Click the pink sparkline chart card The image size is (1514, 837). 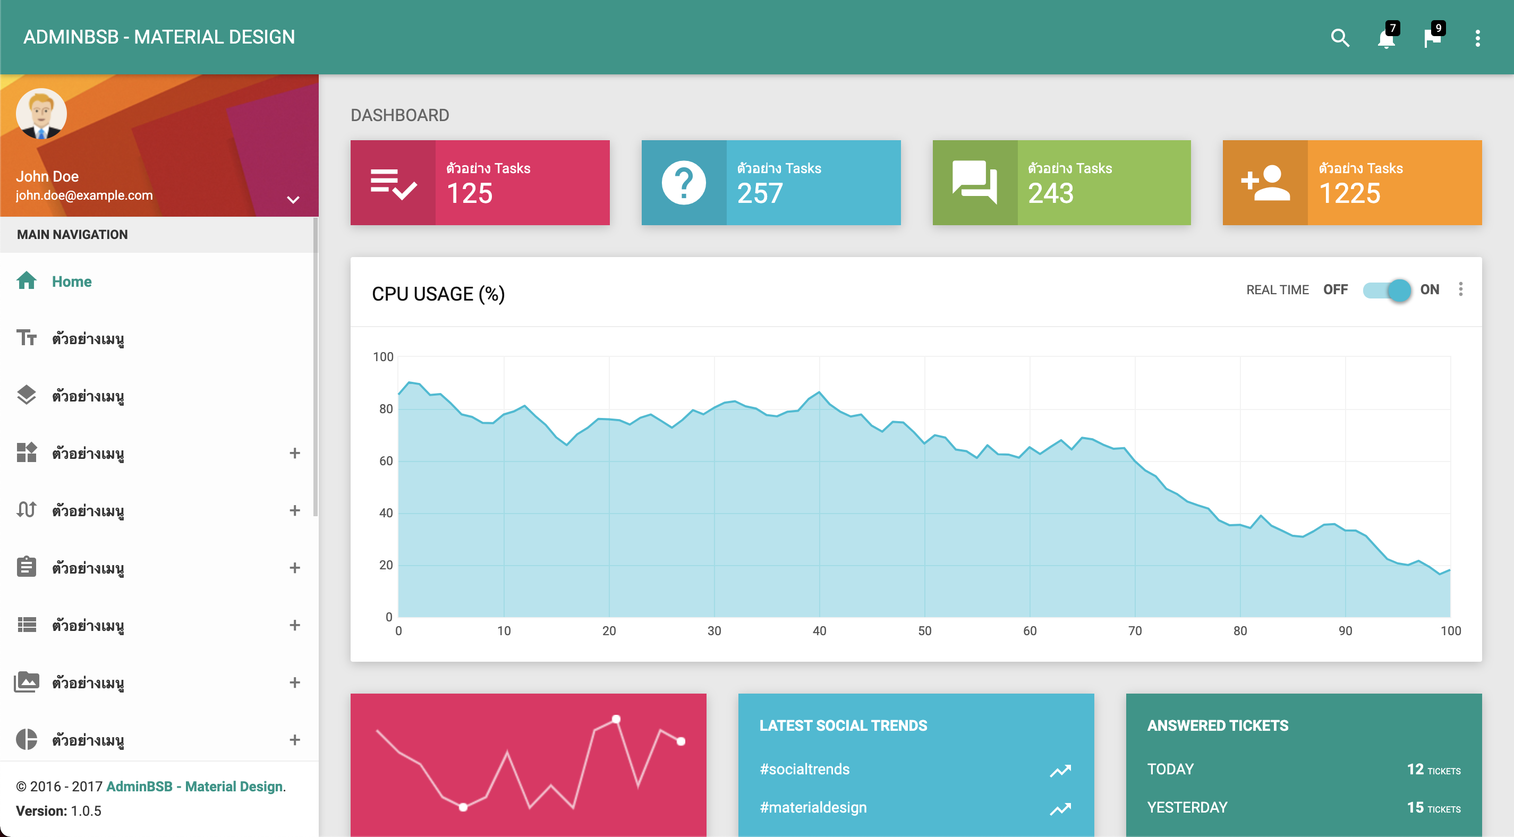click(x=529, y=765)
